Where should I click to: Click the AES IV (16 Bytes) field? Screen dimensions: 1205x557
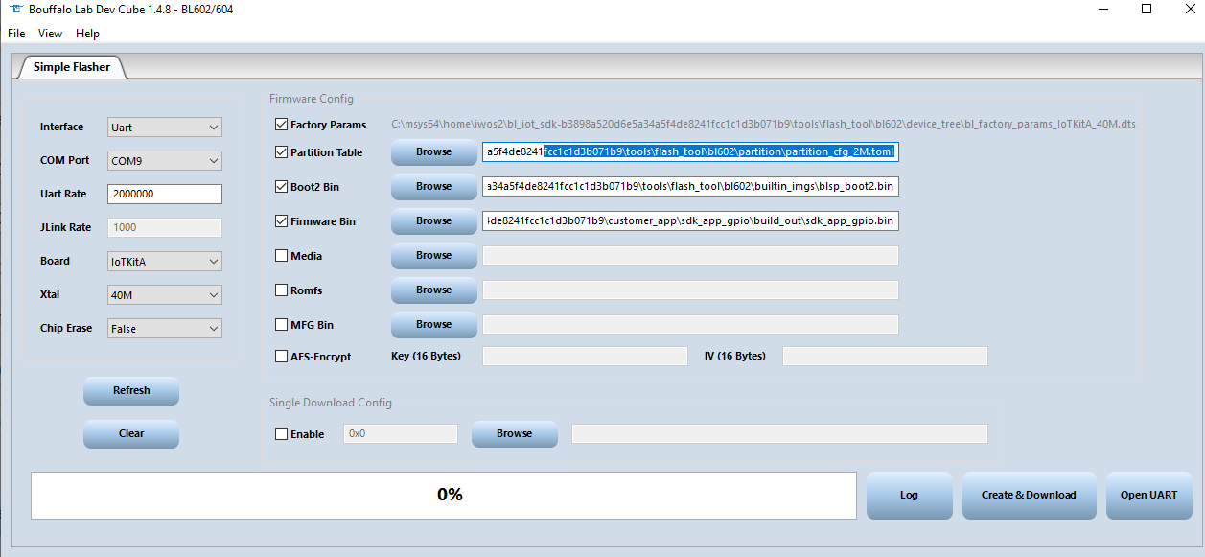tap(885, 356)
